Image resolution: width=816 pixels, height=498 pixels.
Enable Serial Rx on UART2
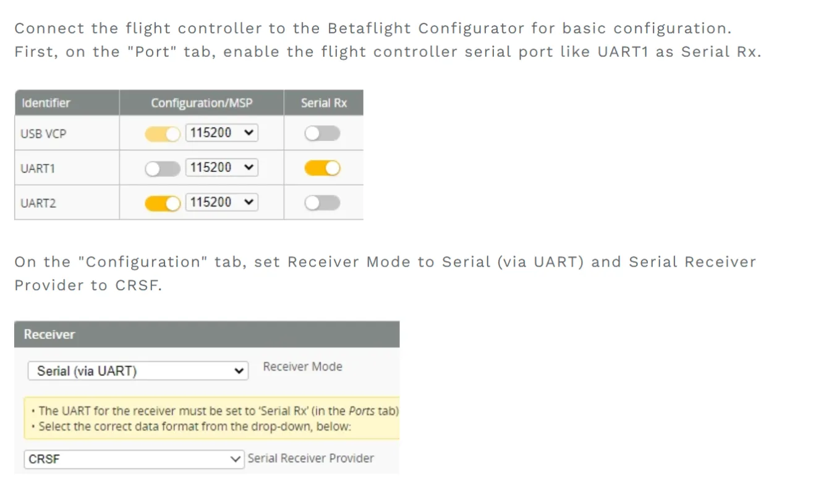pyautogui.click(x=322, y=203)
